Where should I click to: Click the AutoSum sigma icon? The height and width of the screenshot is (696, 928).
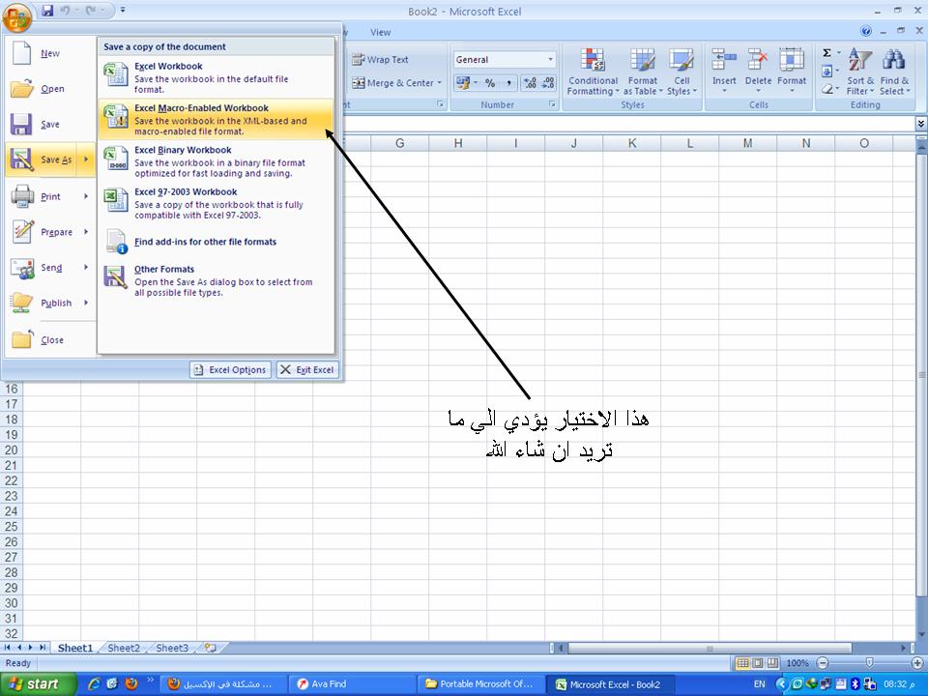click(x=826, y=53)
